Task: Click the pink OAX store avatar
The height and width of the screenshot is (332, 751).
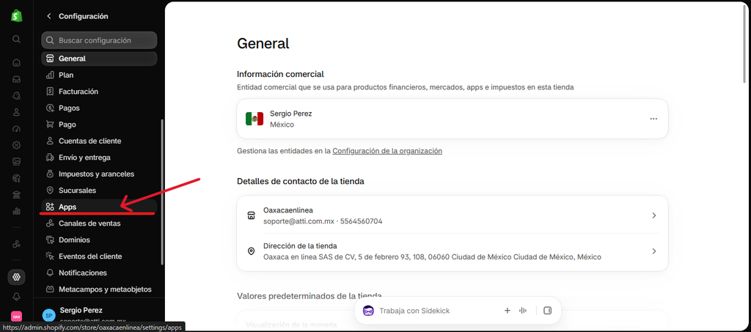Action: point(17,317)
